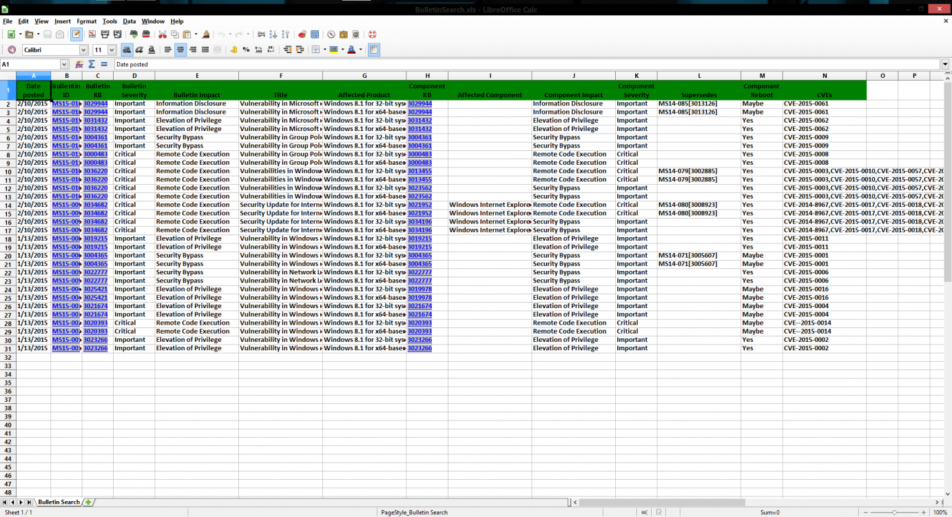Click the Open file folder icon
Viewport: 952px width, 517px height.
tap(29, 34)
